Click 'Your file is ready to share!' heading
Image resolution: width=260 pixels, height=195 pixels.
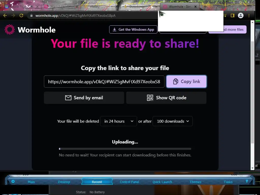point(125,44)
